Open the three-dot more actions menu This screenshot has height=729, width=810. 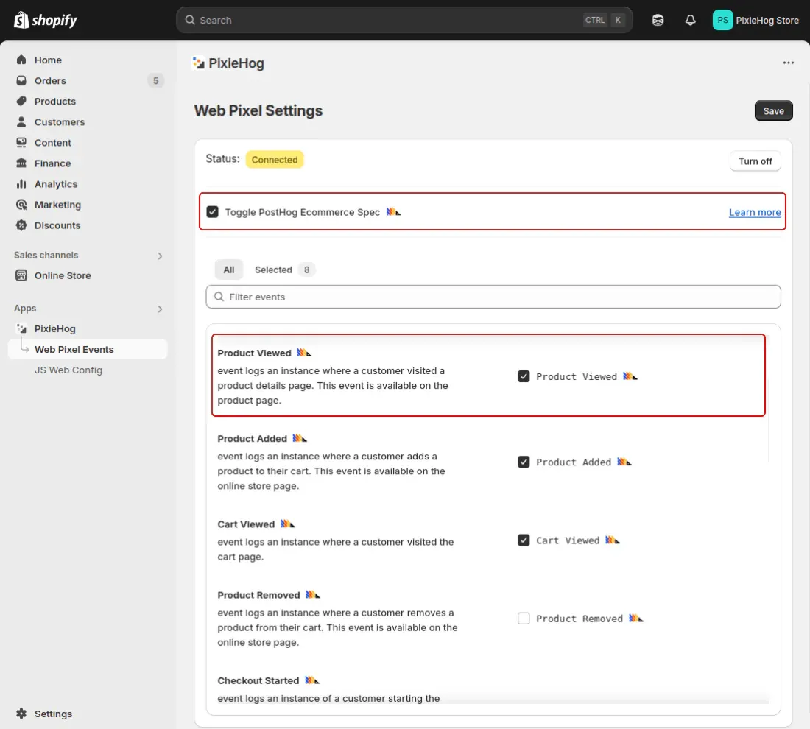788,63
